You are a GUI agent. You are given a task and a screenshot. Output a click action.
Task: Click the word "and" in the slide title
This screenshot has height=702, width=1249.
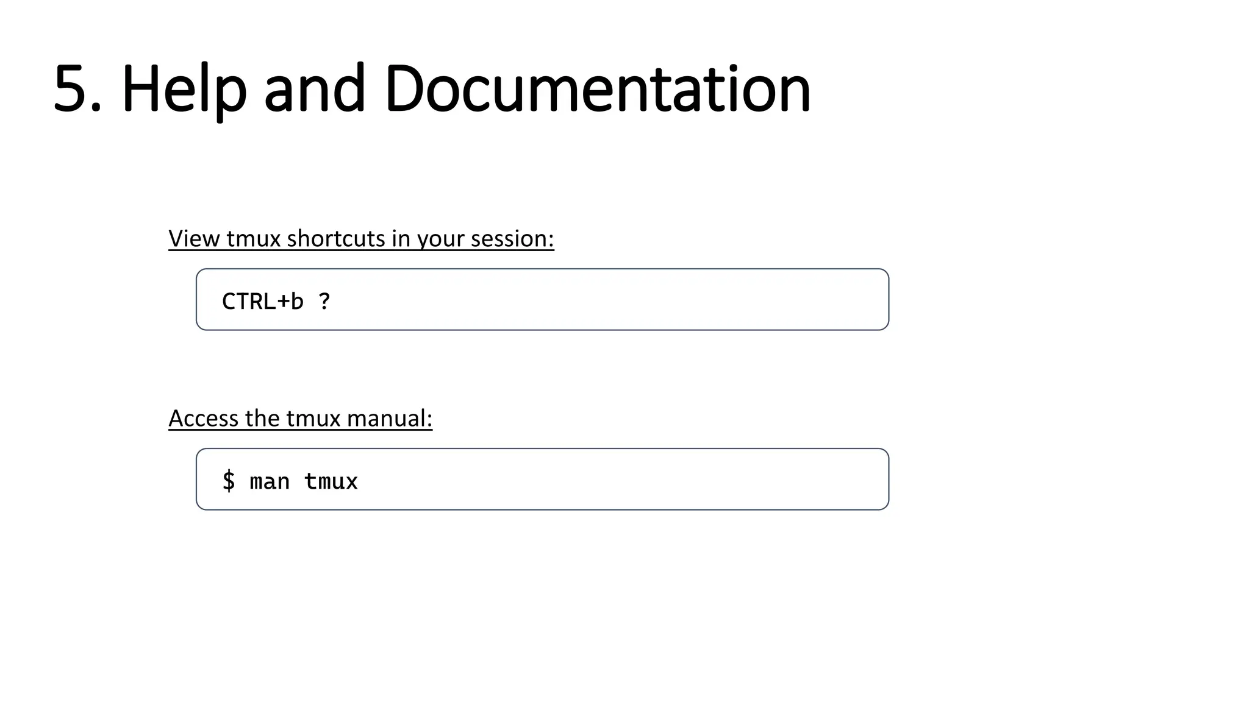click(314, 89)
